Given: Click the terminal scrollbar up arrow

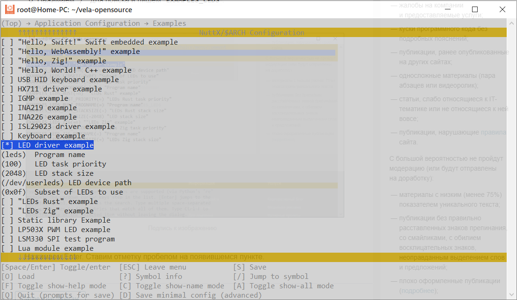Looking at the screenshot, I should click(511, 23).
